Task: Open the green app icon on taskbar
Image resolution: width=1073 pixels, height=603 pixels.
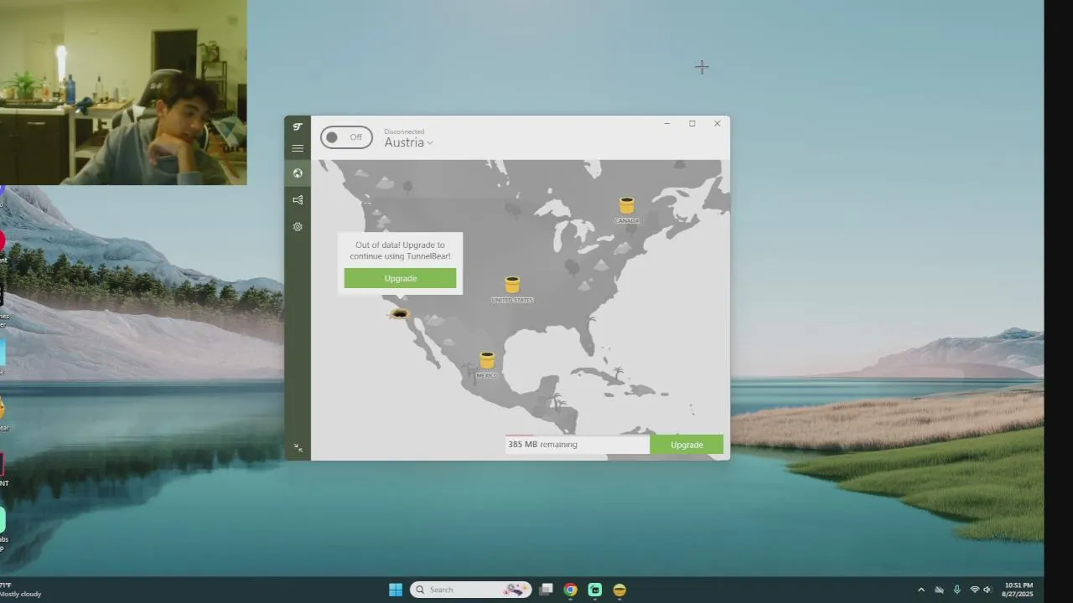Action: [x=595, y=590]
